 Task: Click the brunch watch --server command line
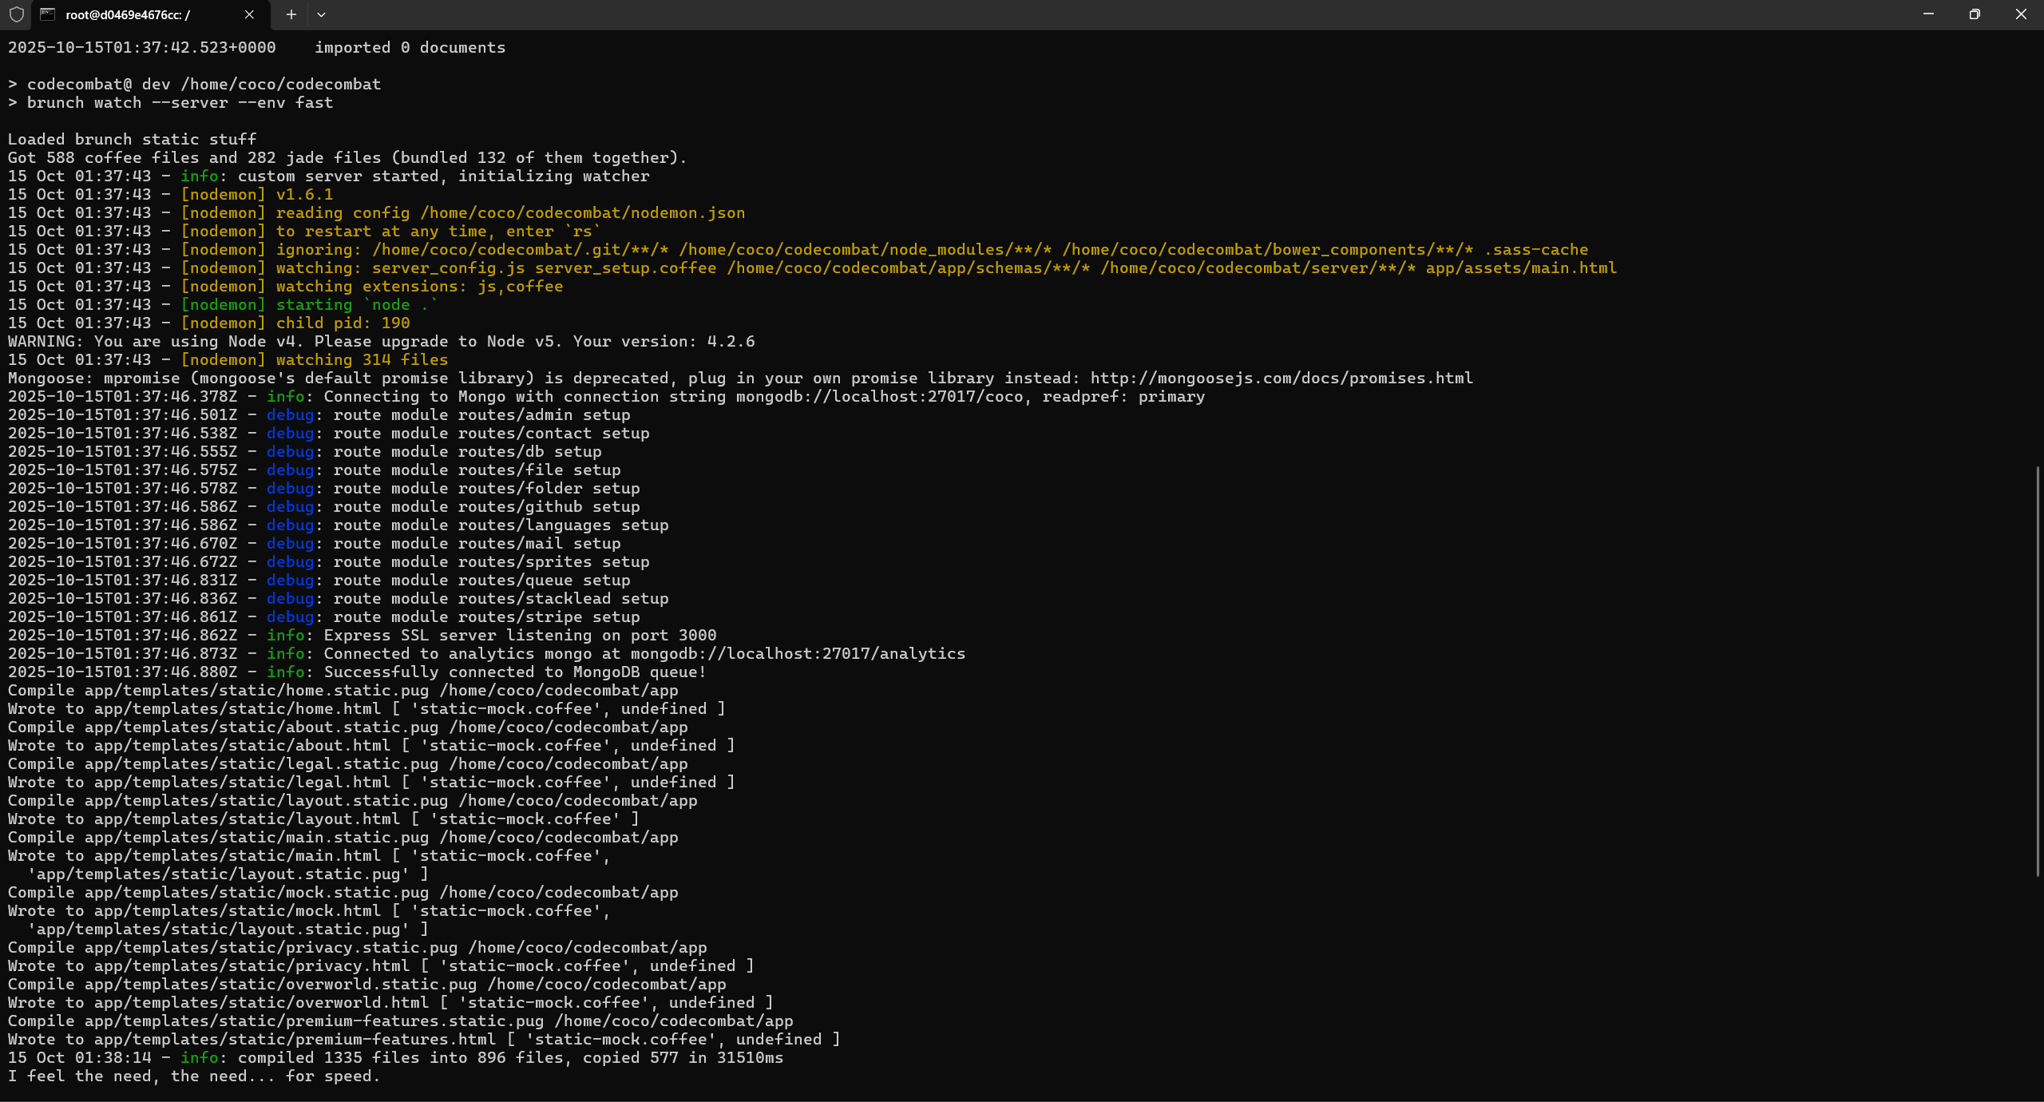(170, 102)
